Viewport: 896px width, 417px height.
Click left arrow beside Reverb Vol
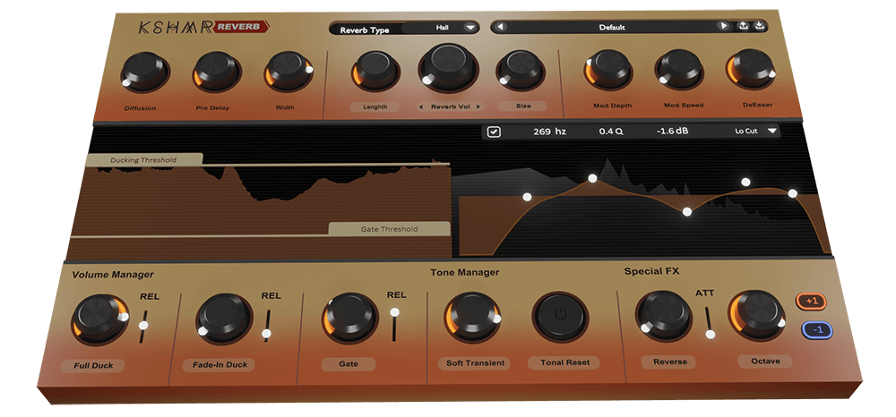click(x=421, y=106)
